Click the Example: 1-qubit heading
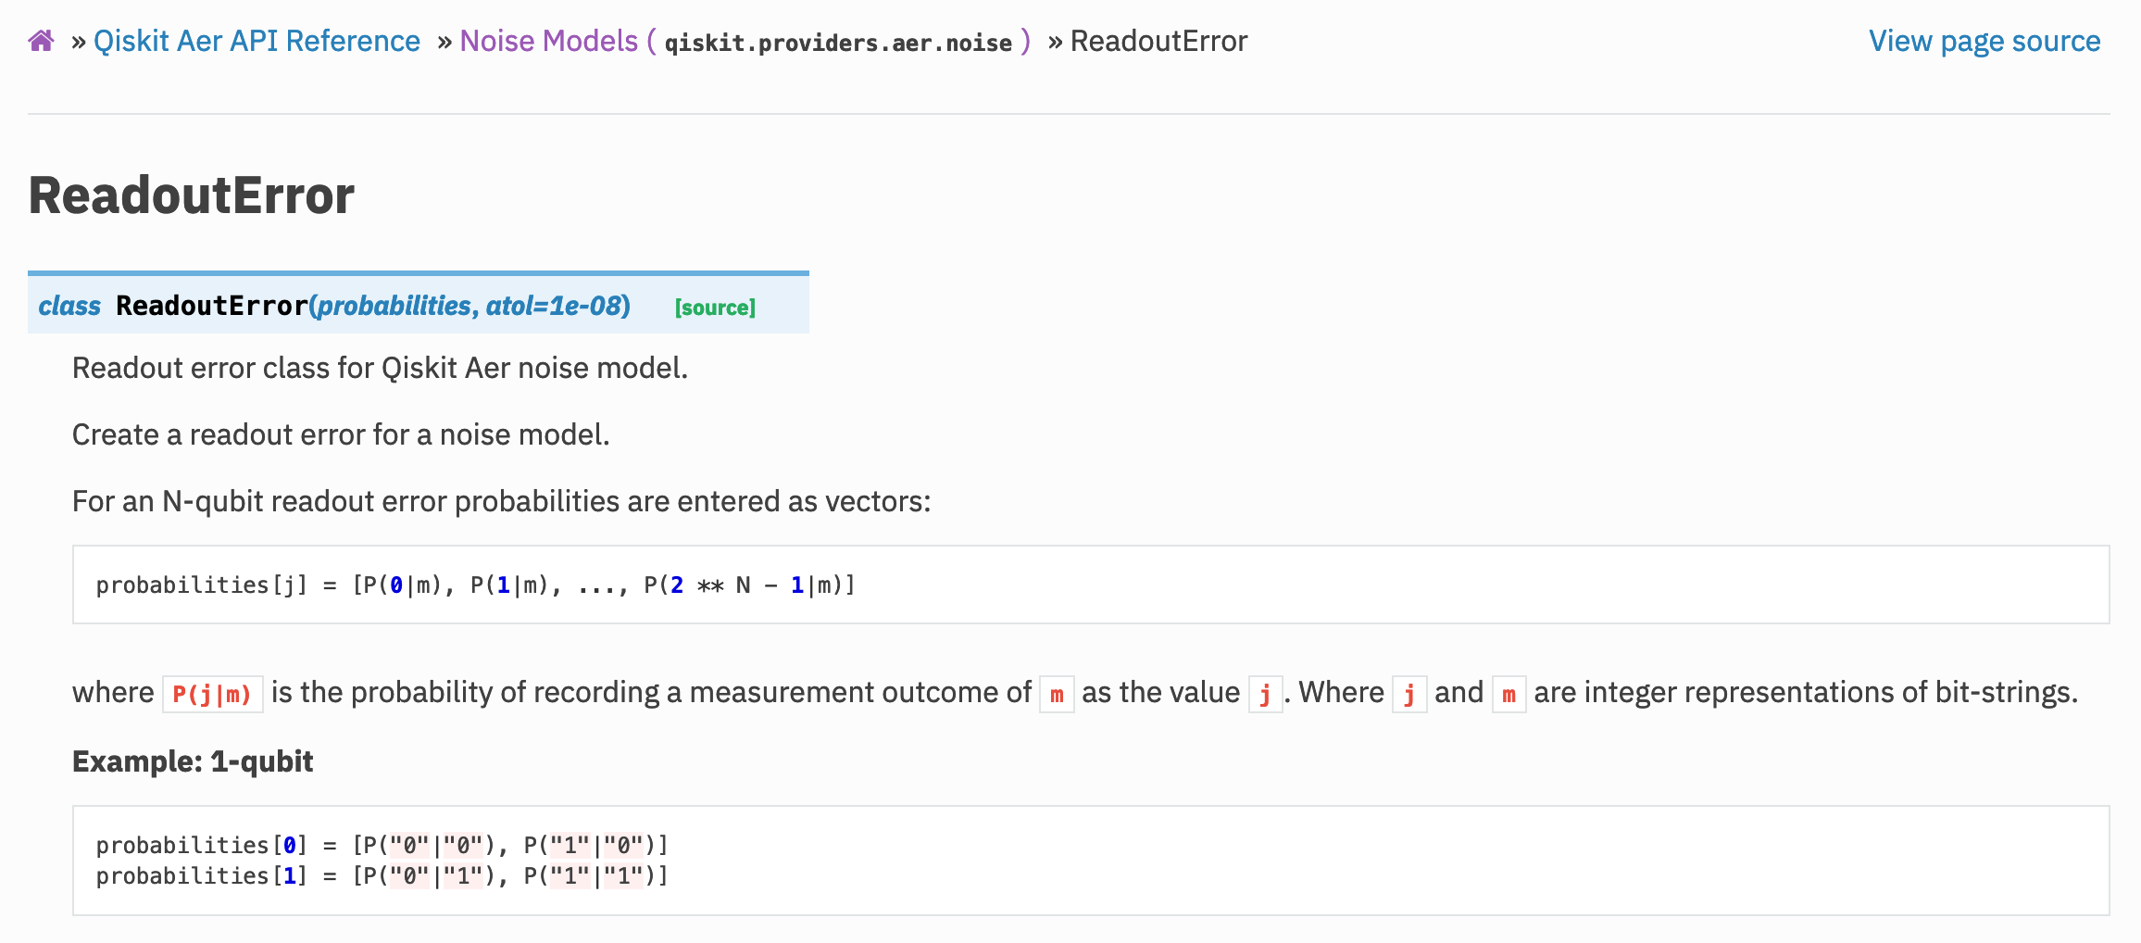The width and height of the screenshot is (2141, 943). [192, 761]
